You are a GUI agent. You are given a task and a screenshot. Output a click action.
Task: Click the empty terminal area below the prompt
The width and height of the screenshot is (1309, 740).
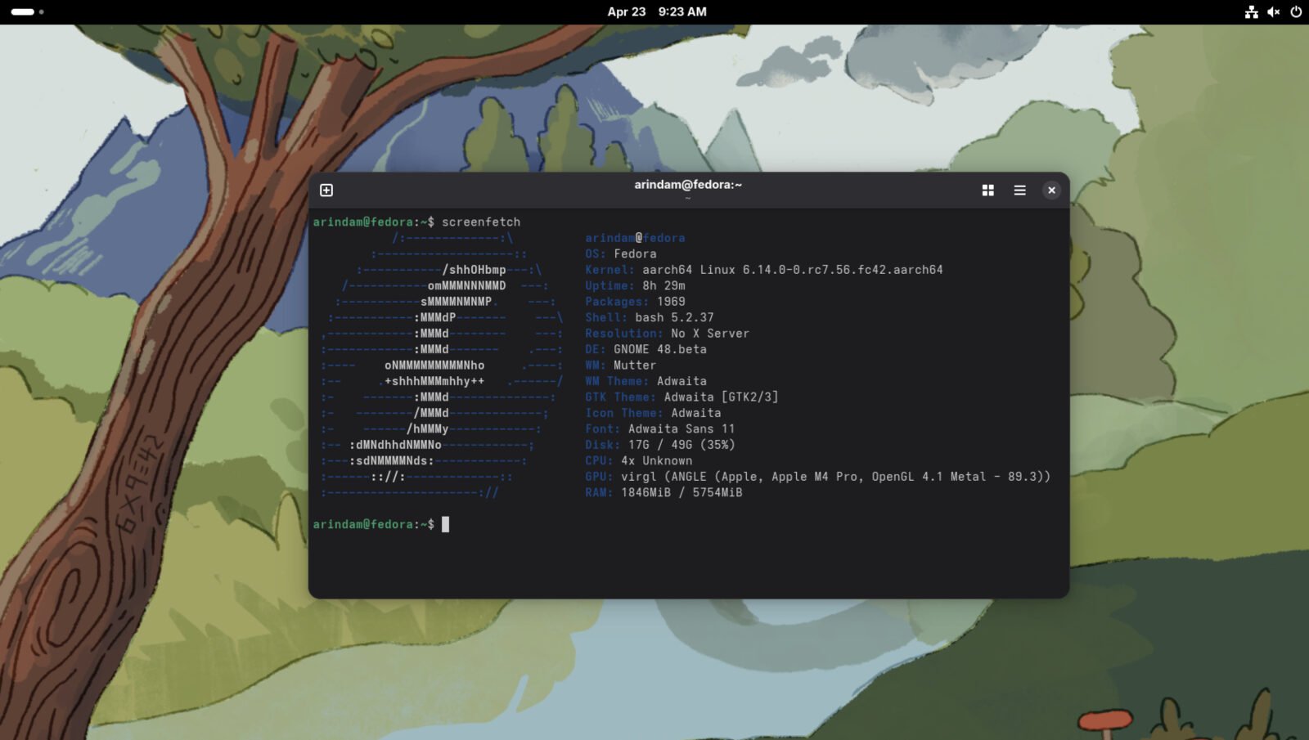coord(687,564)
